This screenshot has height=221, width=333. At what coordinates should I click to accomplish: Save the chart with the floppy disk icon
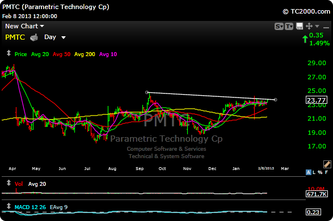[300, 26]
